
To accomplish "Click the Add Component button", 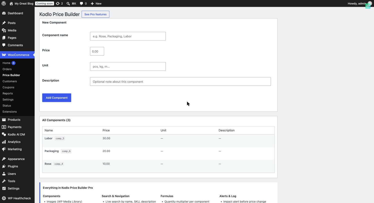I will 57,98.
